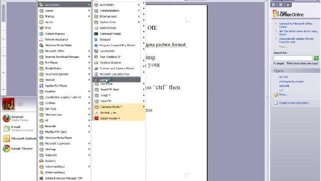The height and width of the screenshot is (181, 321).
Task: Open the FileZilla FTP Client folder
Action: (64, 132)
